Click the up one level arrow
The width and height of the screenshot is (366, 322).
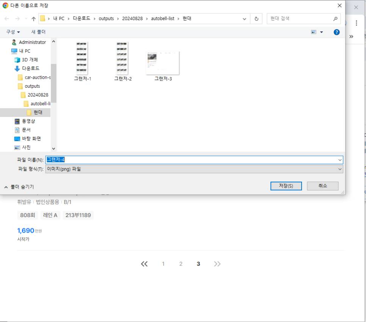pos(33,19)
